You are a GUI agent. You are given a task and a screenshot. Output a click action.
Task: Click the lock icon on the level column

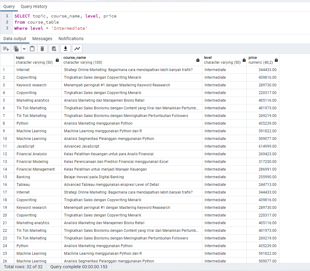tap(244, 60)
